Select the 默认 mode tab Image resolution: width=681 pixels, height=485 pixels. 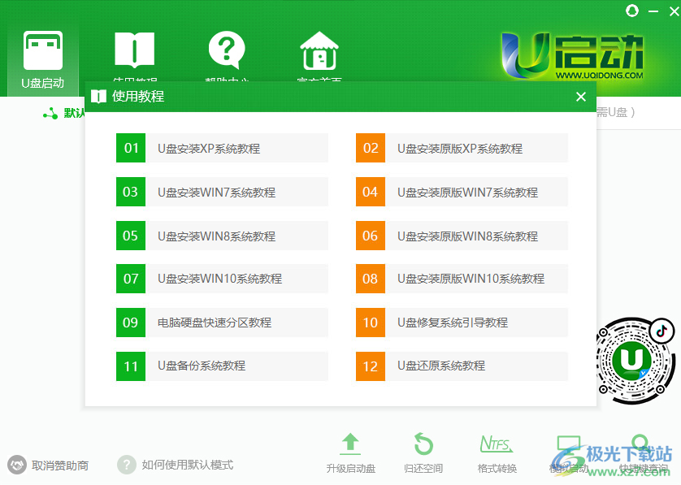coord(64,113)
